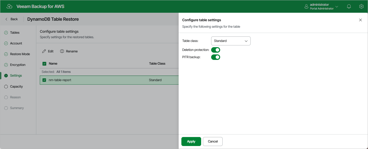The height and width of the screenshot is (149, 368).
Task: Click the 'All 1 items' selection text
Action: point(64,72)
